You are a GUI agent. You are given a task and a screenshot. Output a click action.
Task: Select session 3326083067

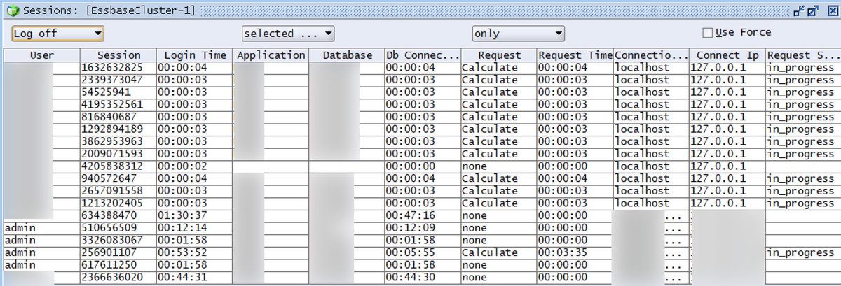click(111, 240)
